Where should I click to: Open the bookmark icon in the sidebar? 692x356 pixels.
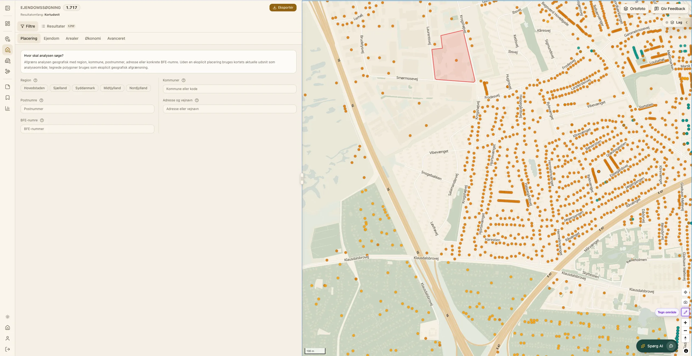[8, 98]
